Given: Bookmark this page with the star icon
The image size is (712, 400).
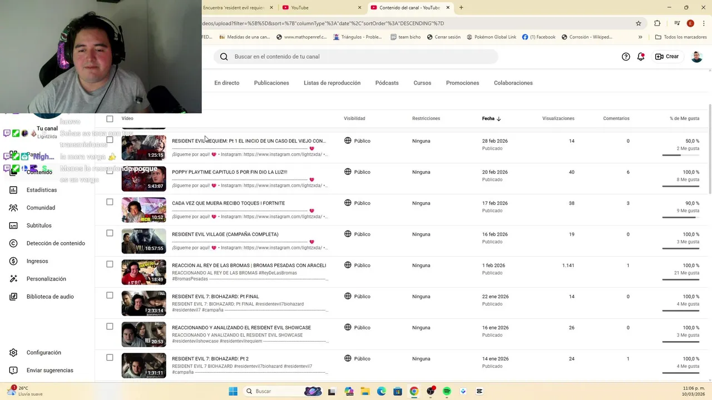Looking at the screenshot, I should coord(639,23).
